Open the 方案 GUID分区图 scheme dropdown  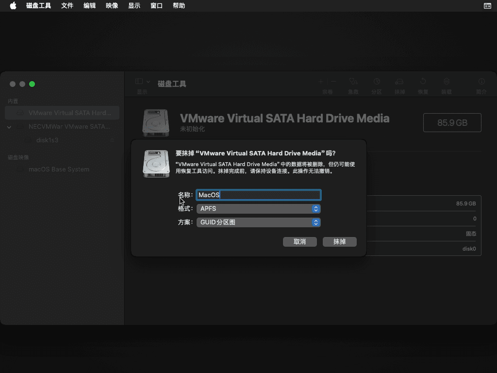pyautogui.click(x=258, y=222)
